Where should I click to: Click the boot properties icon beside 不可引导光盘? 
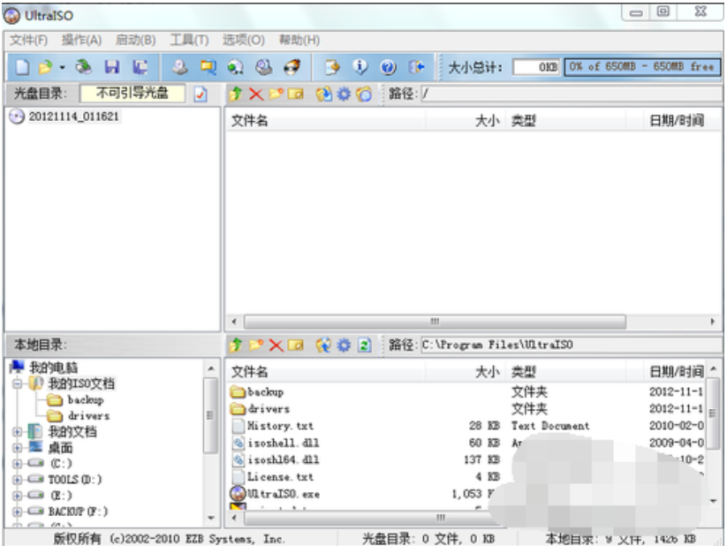click(x=201, y=94)
